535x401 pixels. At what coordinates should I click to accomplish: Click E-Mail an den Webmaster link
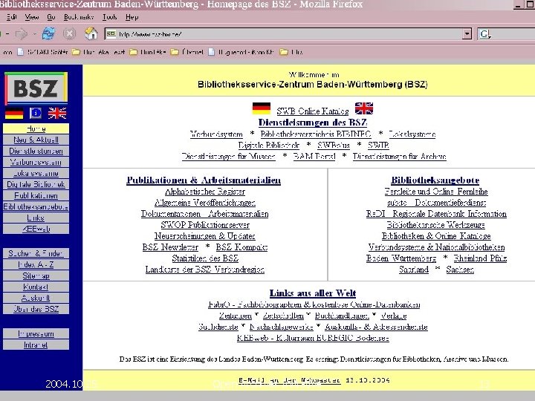coord(289,380)
